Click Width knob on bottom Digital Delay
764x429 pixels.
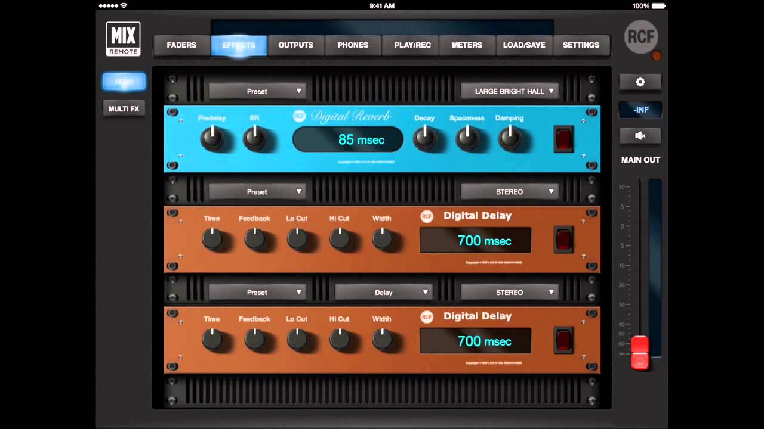[x=382, y=340]
